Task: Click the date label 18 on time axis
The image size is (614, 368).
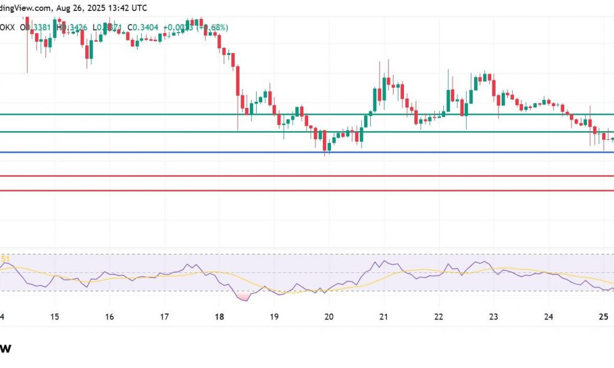Action: (x=219, y=318)
